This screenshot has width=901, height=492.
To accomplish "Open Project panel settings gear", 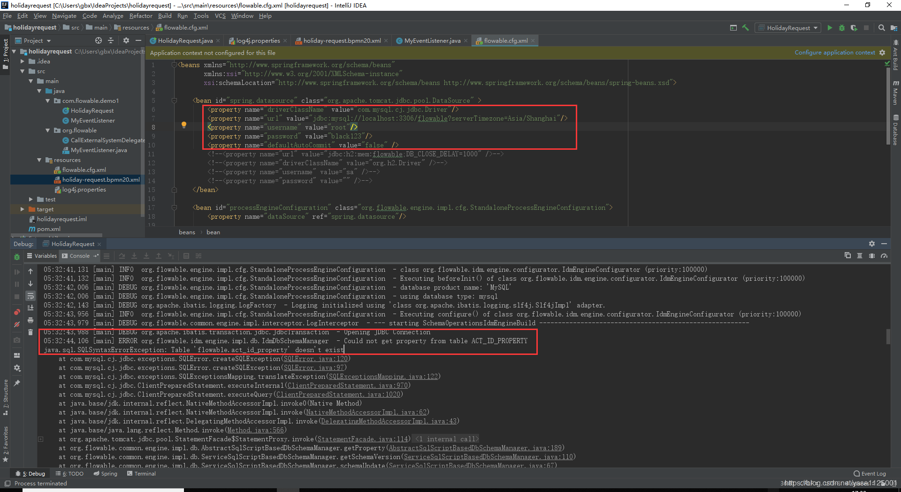I will pos(126,40).
